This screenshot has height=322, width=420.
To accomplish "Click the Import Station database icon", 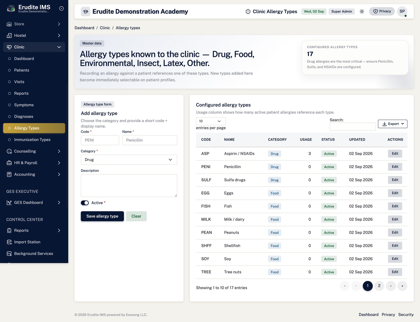I will (9, 242).
